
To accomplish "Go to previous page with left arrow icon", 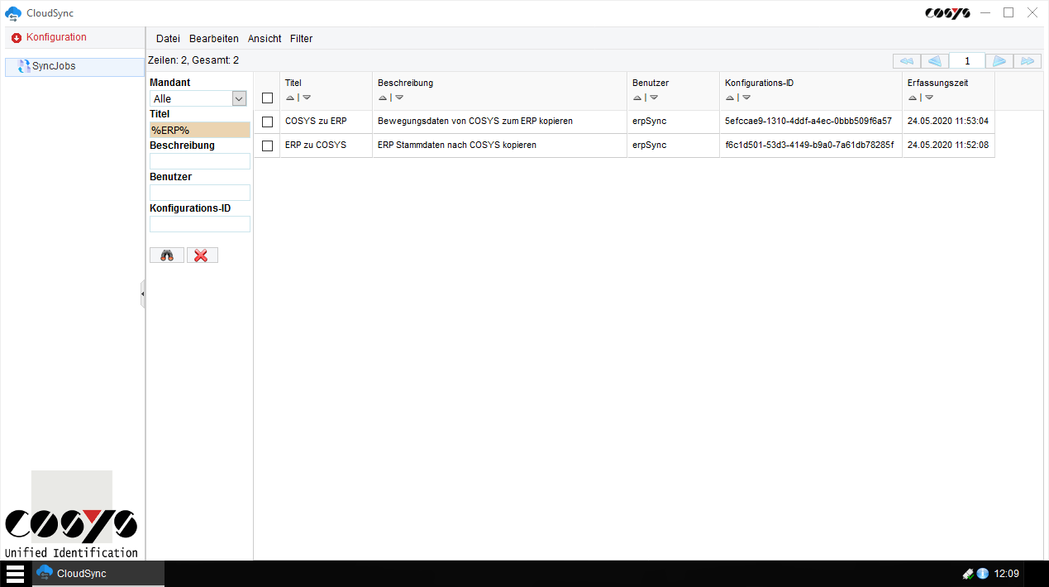I will coord(933,60).
